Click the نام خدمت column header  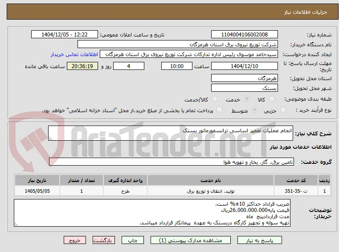tap(211, 180)
